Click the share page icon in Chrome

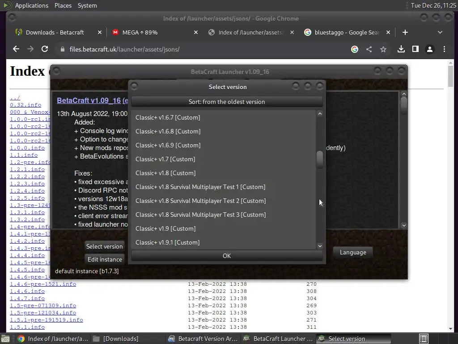click(369, 49)
